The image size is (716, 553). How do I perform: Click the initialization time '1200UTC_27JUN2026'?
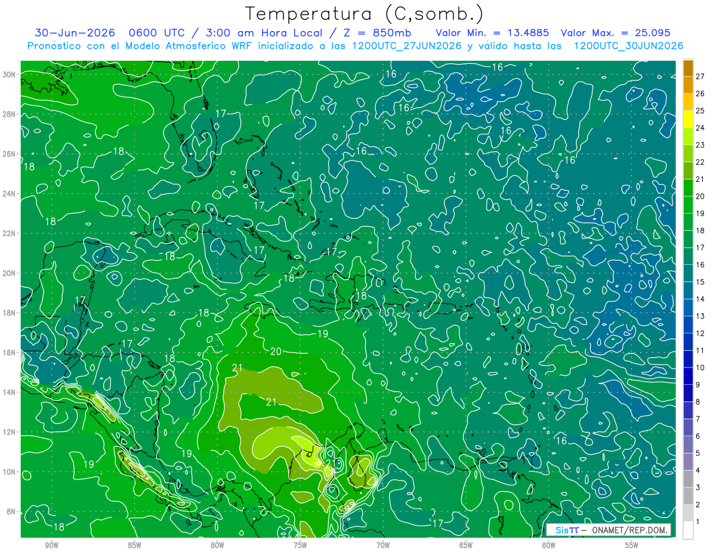tap(406, 46)
